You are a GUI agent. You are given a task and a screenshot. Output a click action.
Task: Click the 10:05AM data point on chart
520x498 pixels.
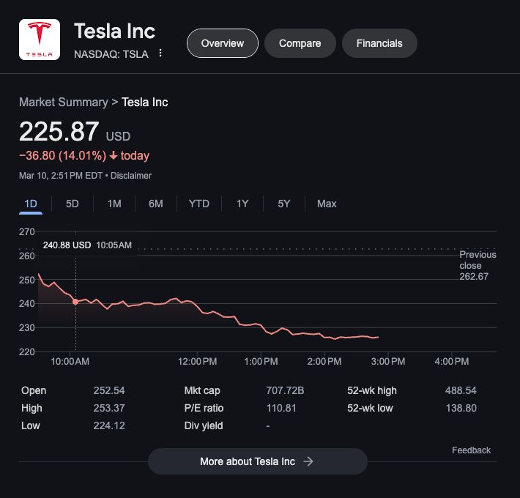click(x=75, y=302)
